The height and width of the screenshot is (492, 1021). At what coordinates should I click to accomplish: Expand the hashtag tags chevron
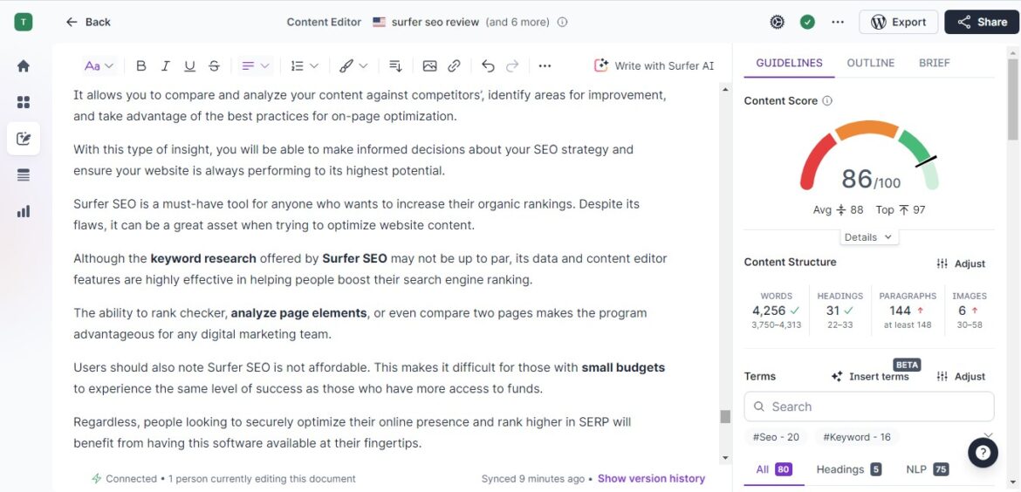[x=988, y=434]
